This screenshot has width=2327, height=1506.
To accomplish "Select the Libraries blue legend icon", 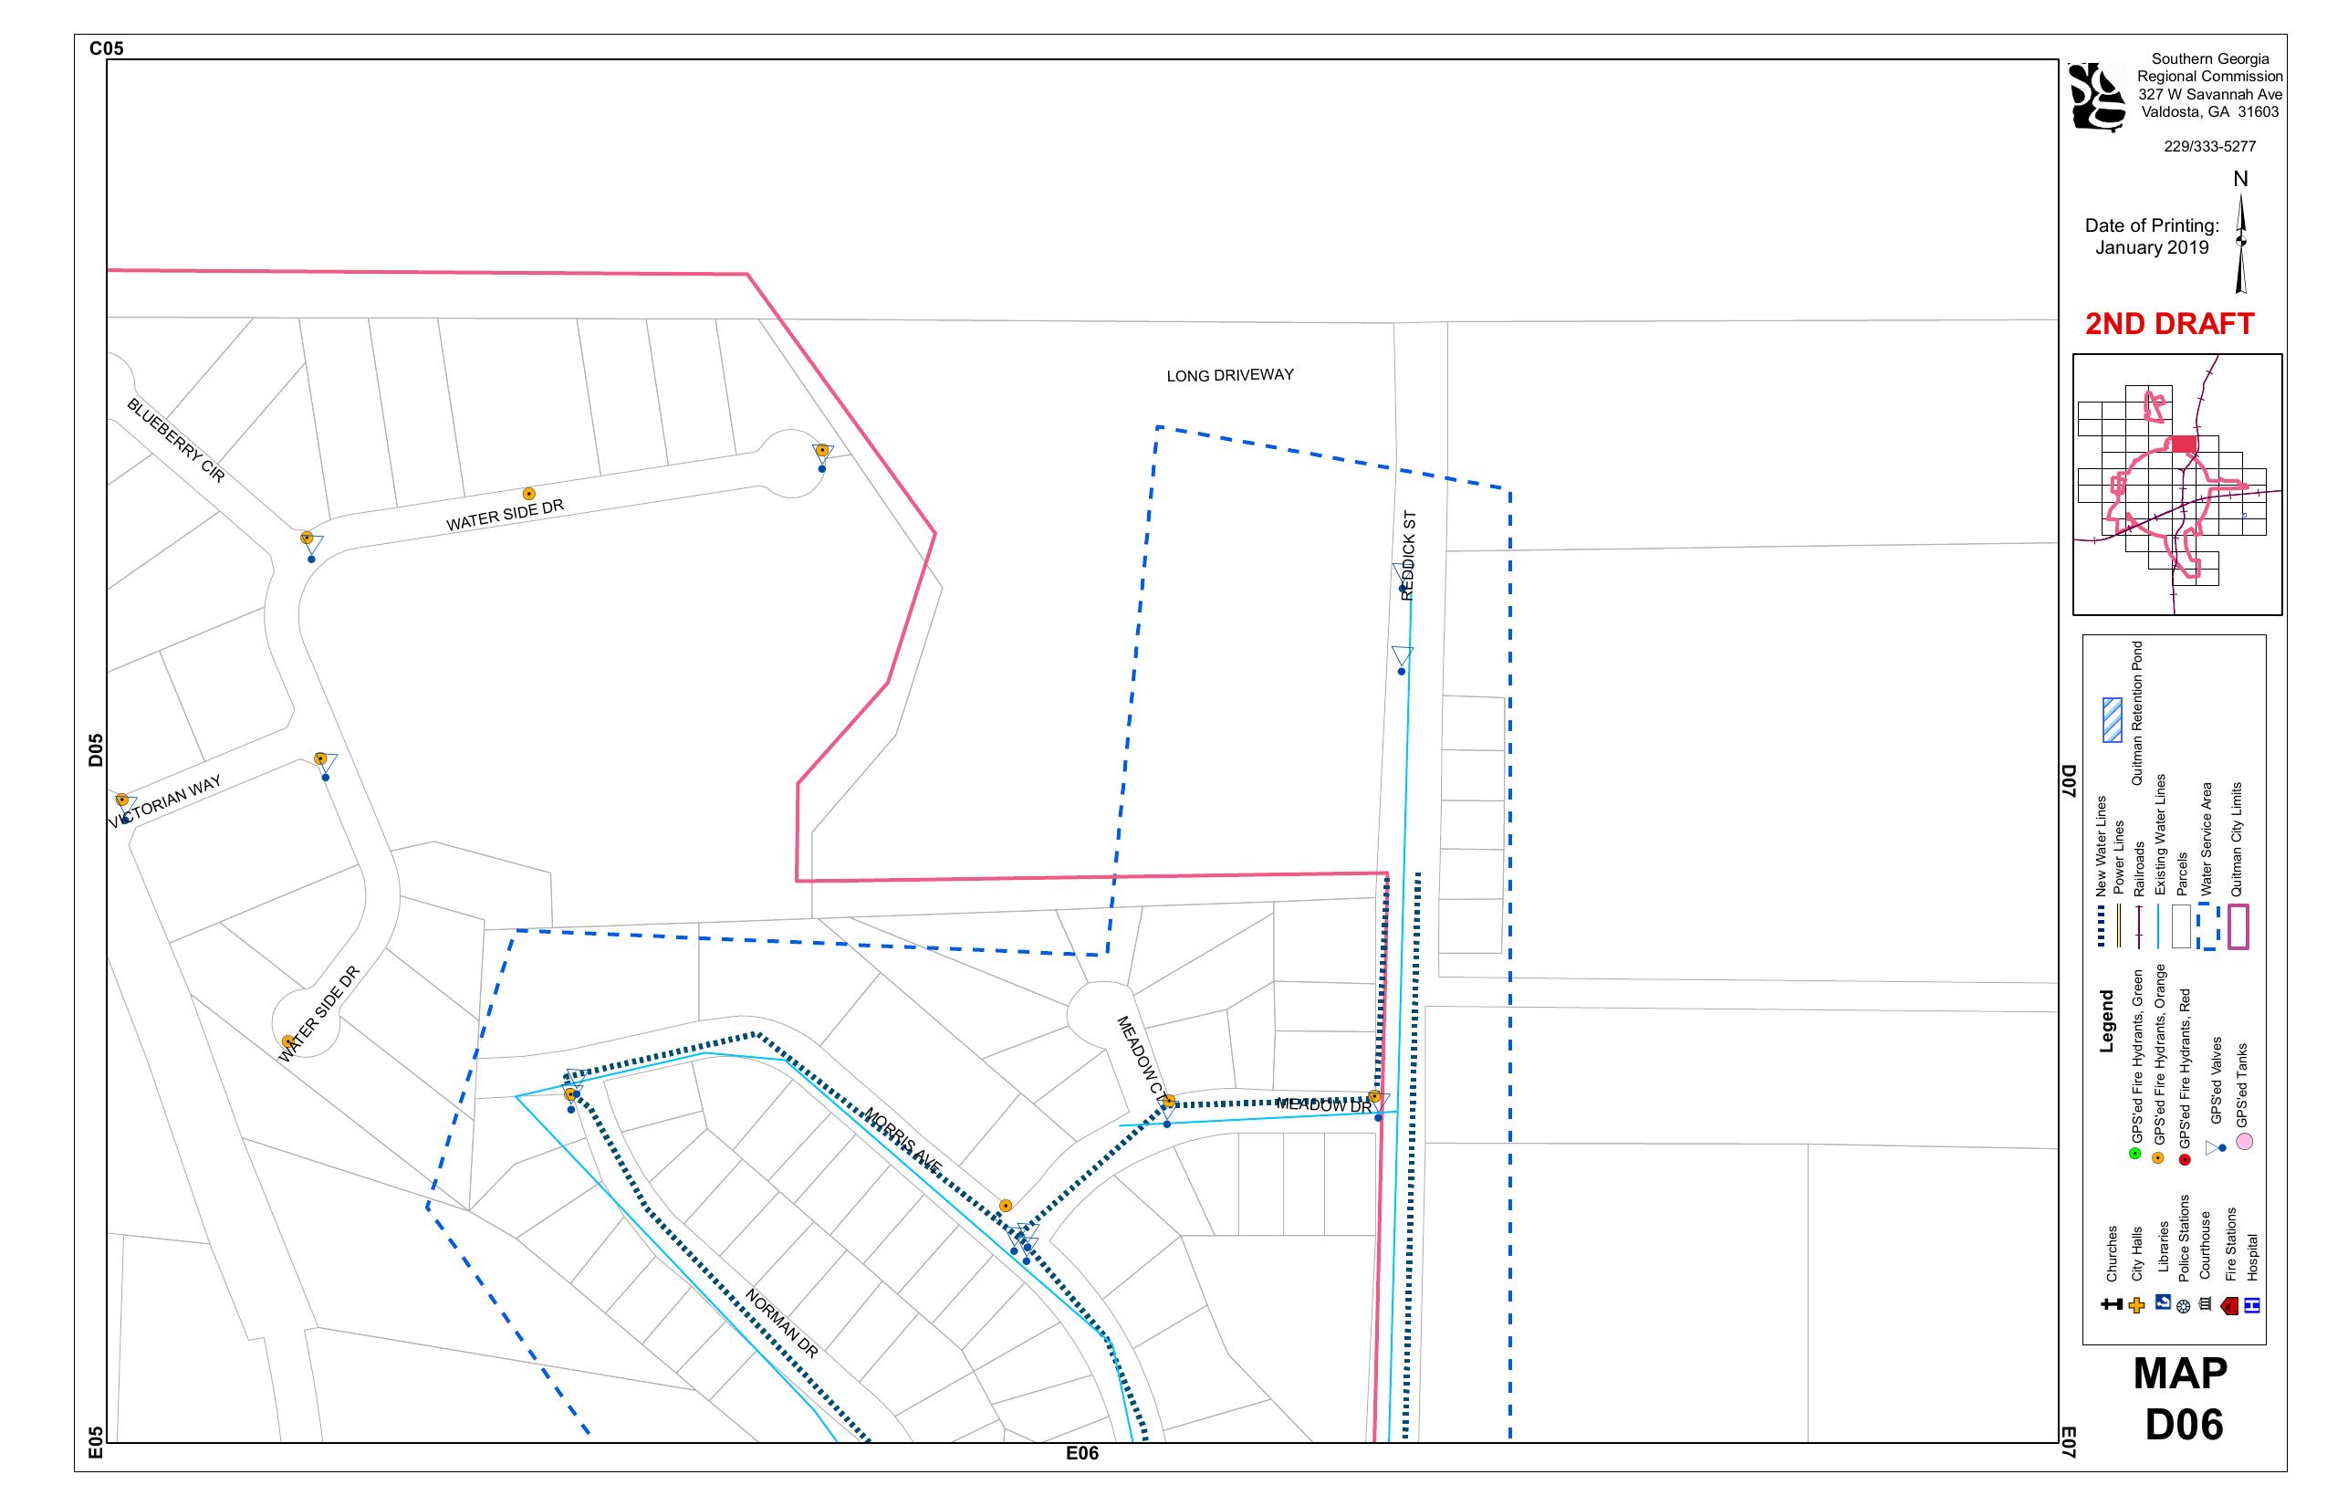I will [2164, 1302].
